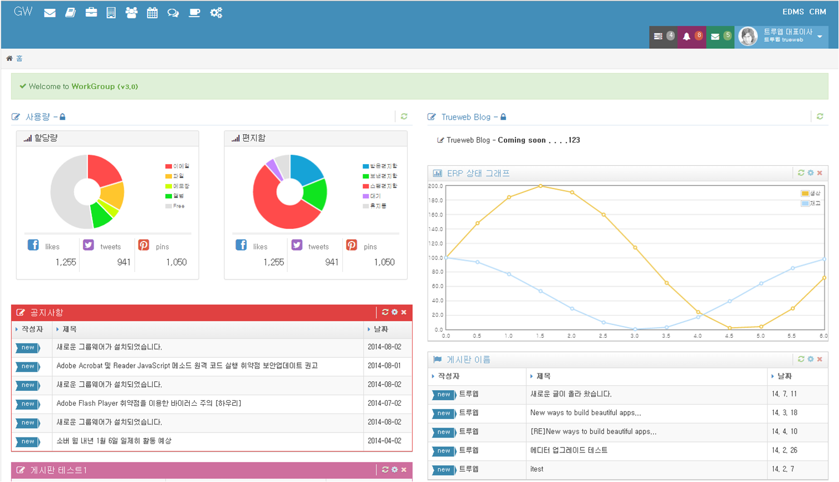Open the briefcase icon in top navigation
The image size is (839, 482).
point(91,12)
